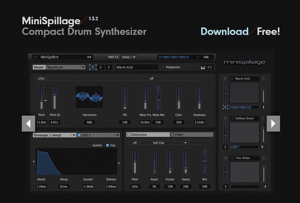300x203 pixels.
Task: Select drum slot 2 button
Action: click(x=101, y=67)
